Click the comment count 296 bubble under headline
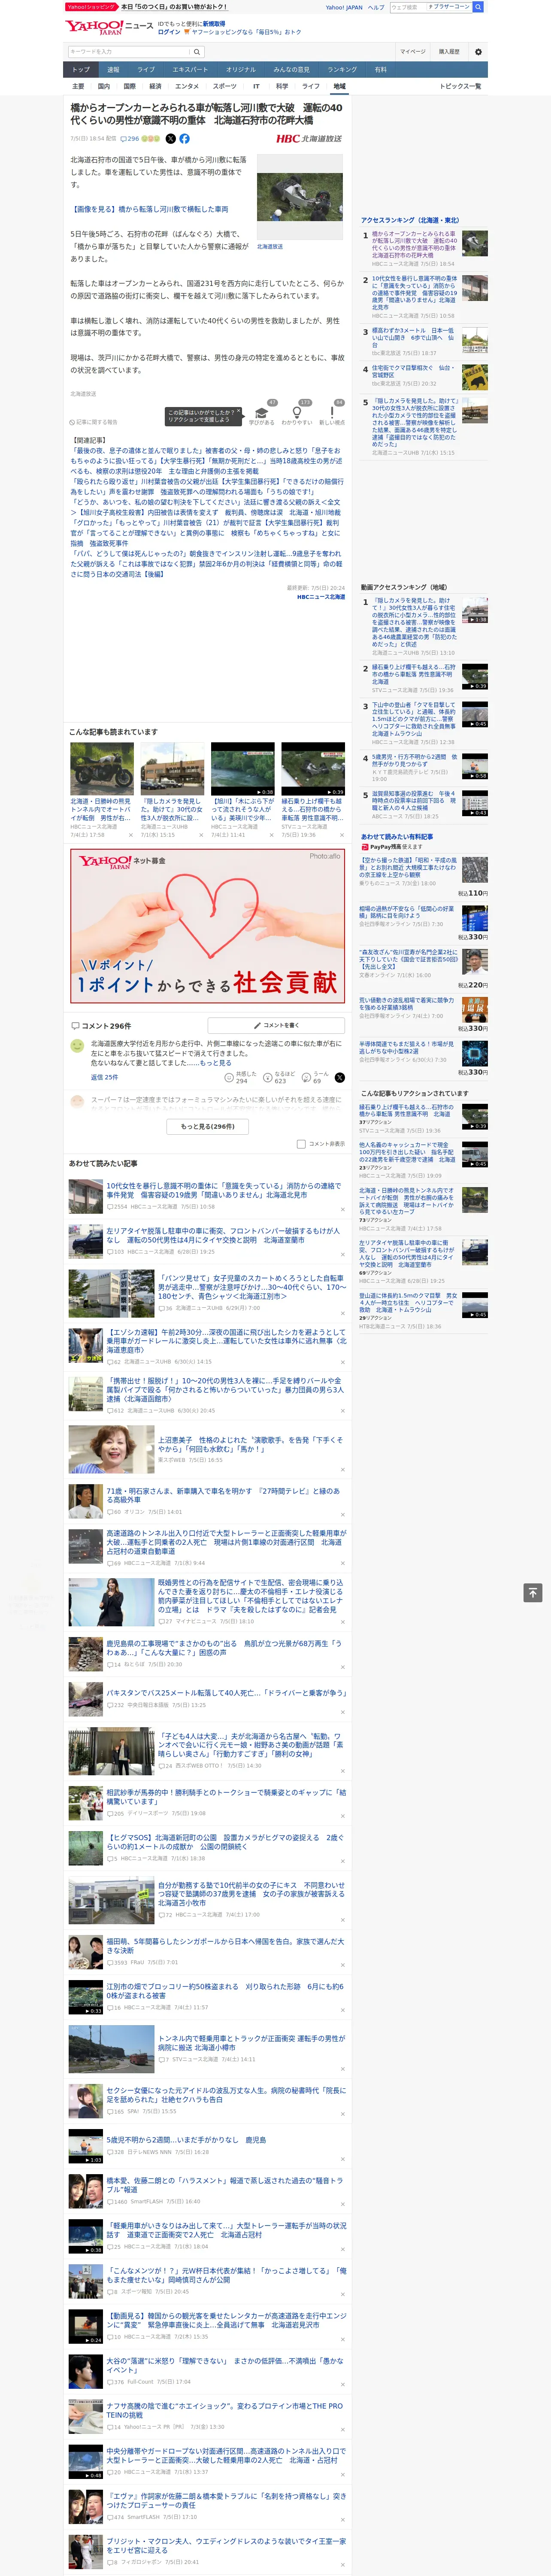The height and width of the screenshot is (2576, 551). coord(129,139)
